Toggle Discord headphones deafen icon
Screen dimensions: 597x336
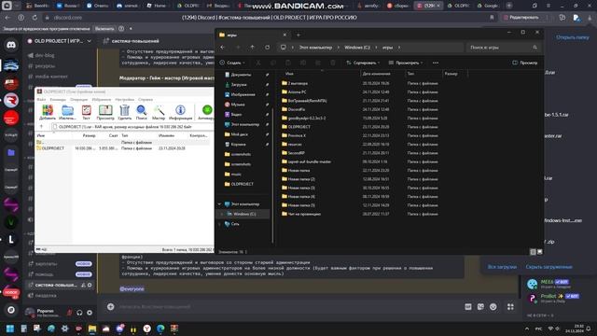pyautogui.click(x=79, y=313)
